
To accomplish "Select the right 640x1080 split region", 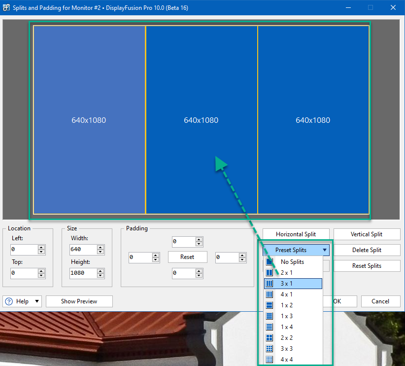I will point(313,120).
